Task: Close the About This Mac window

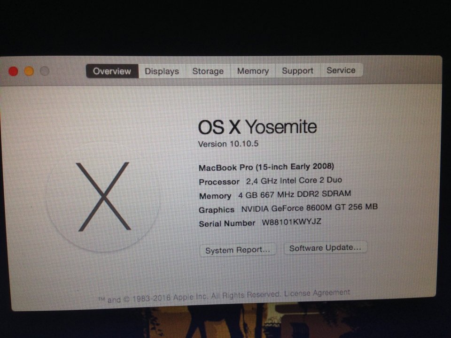Action: (x=13, y=71)
